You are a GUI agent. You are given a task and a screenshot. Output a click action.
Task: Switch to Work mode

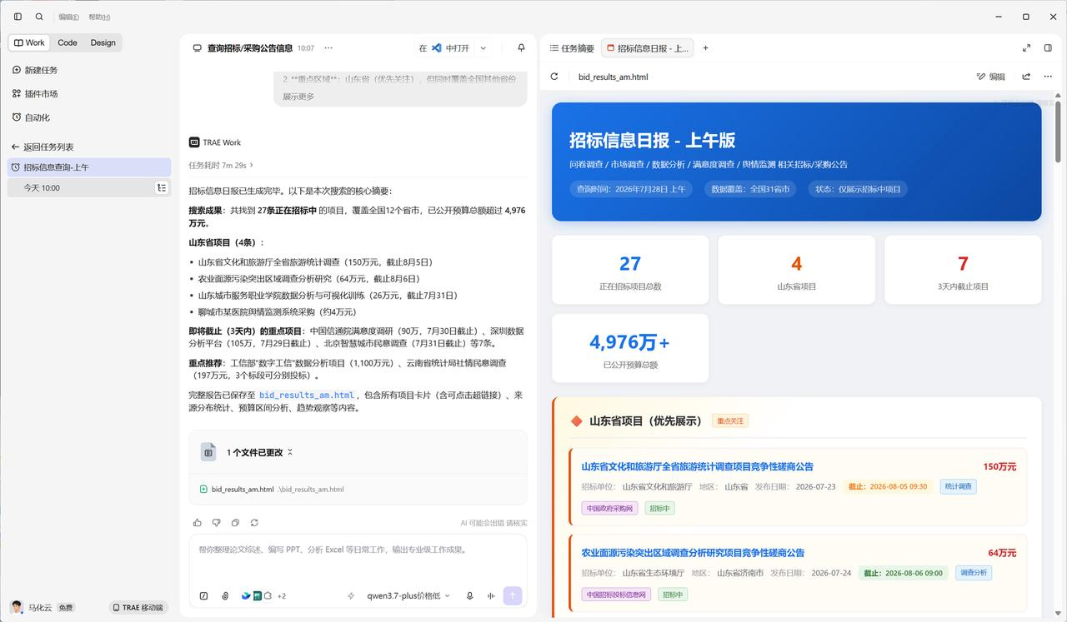[x=30, y=42]
